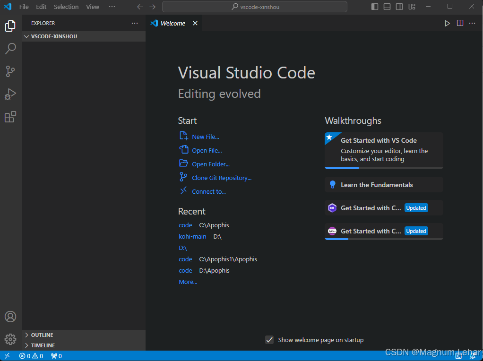Select the Welcome tab
Image resolution: width=483 pixels, height=361 pixels.
click(x=173, y=23)
